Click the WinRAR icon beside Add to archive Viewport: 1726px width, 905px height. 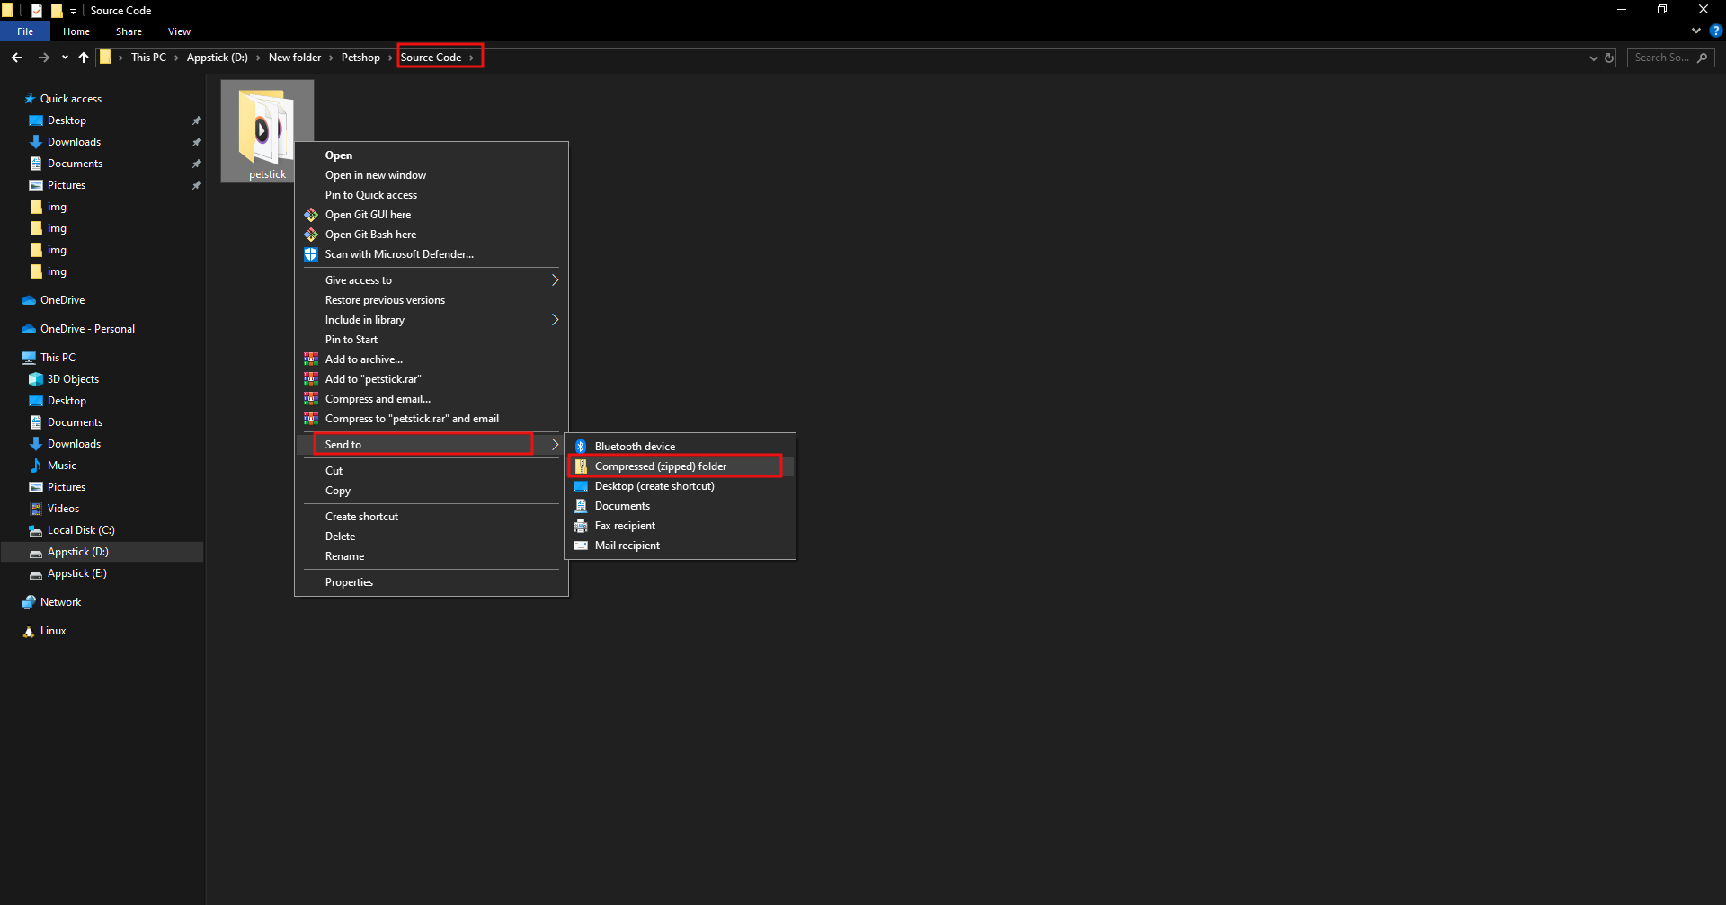point(311,359)
